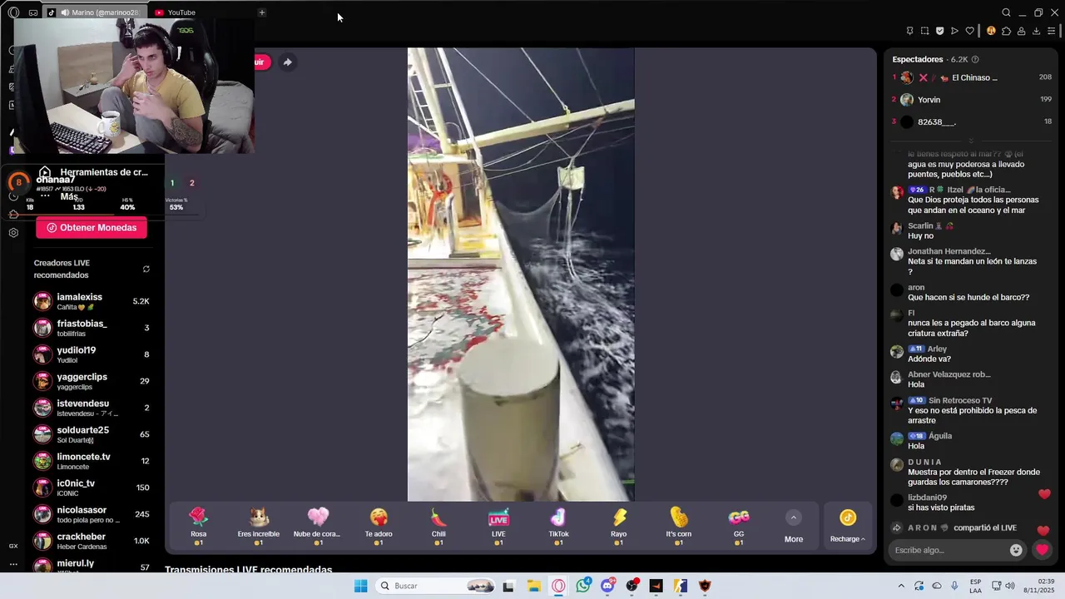Open solduarte25 live channel

[92, 434]
